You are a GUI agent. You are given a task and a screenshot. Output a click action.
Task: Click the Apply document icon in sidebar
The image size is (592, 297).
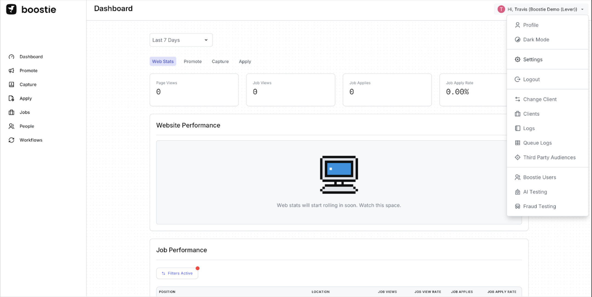[11, 98]
